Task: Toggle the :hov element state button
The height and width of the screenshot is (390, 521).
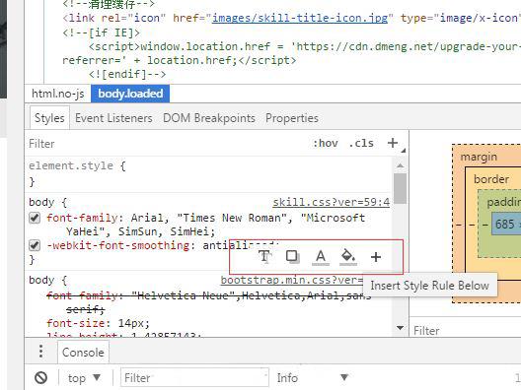Action: (326, 143)
